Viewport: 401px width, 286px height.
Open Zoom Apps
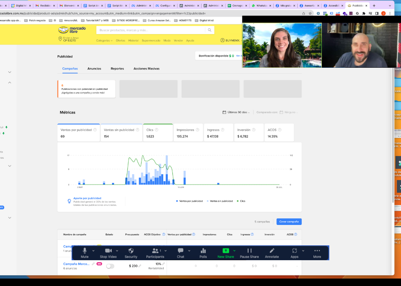click(294, 253)
